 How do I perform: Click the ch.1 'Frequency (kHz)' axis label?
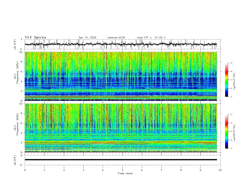(x=18, y=72)
